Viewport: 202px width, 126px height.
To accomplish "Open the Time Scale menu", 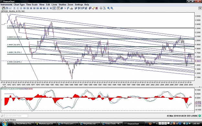I will point(32,5).
